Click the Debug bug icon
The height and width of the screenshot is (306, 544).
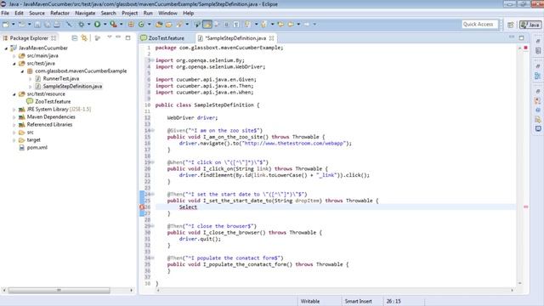click(x=82, y=25)
